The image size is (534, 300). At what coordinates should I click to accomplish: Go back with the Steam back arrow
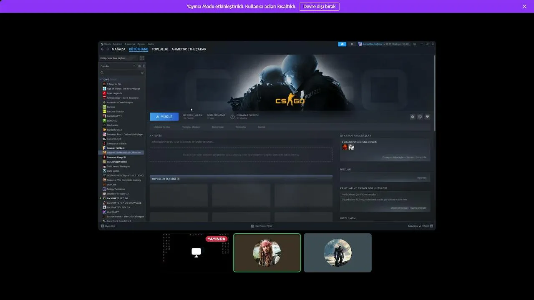coord(102,49)
